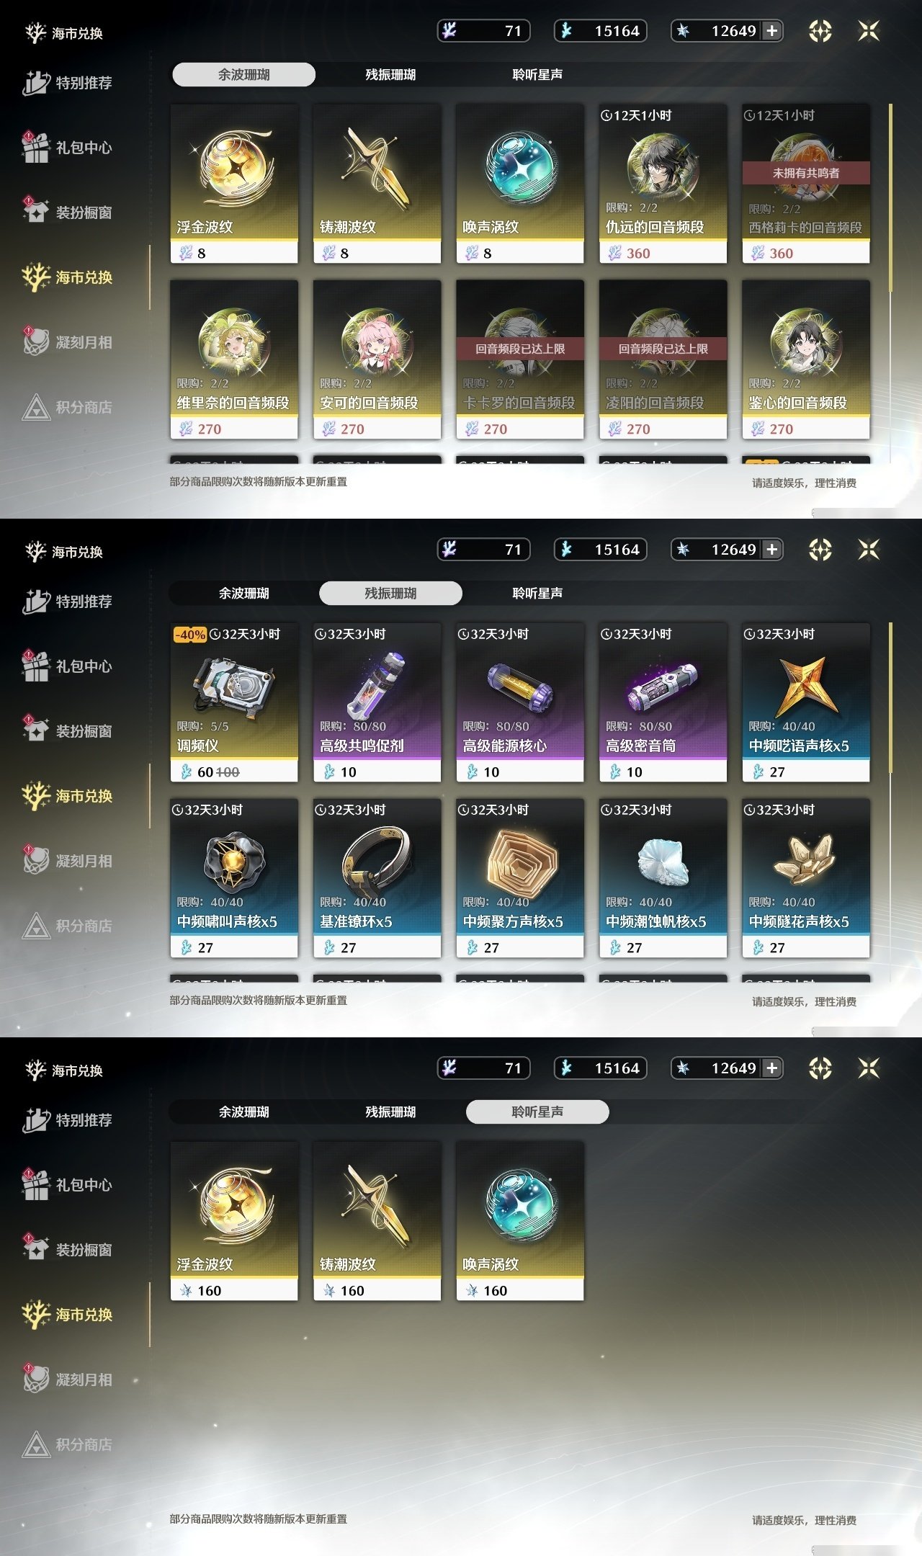Select the 基准镣环x5 ring item
The width and height of the screenshot is (922, 1556).
coord(377,878)
